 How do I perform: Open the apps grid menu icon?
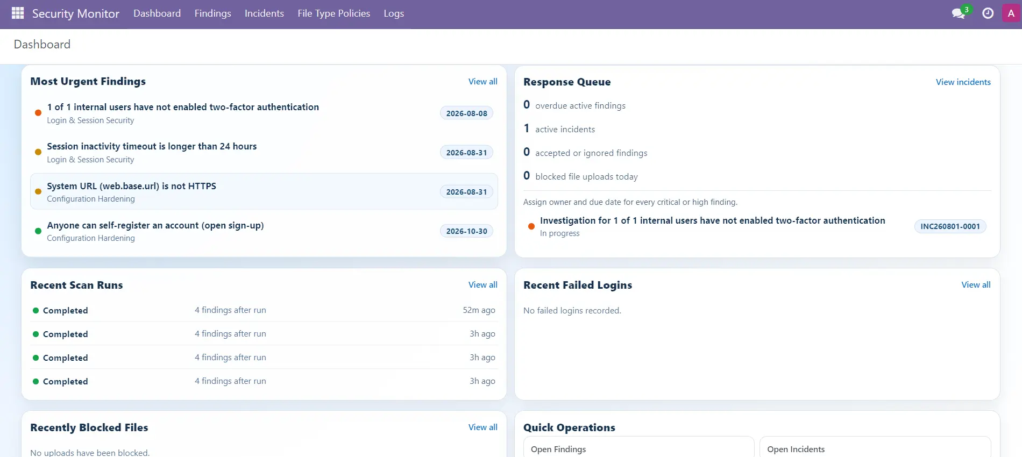pyautogui.click(x=18, y=13)
